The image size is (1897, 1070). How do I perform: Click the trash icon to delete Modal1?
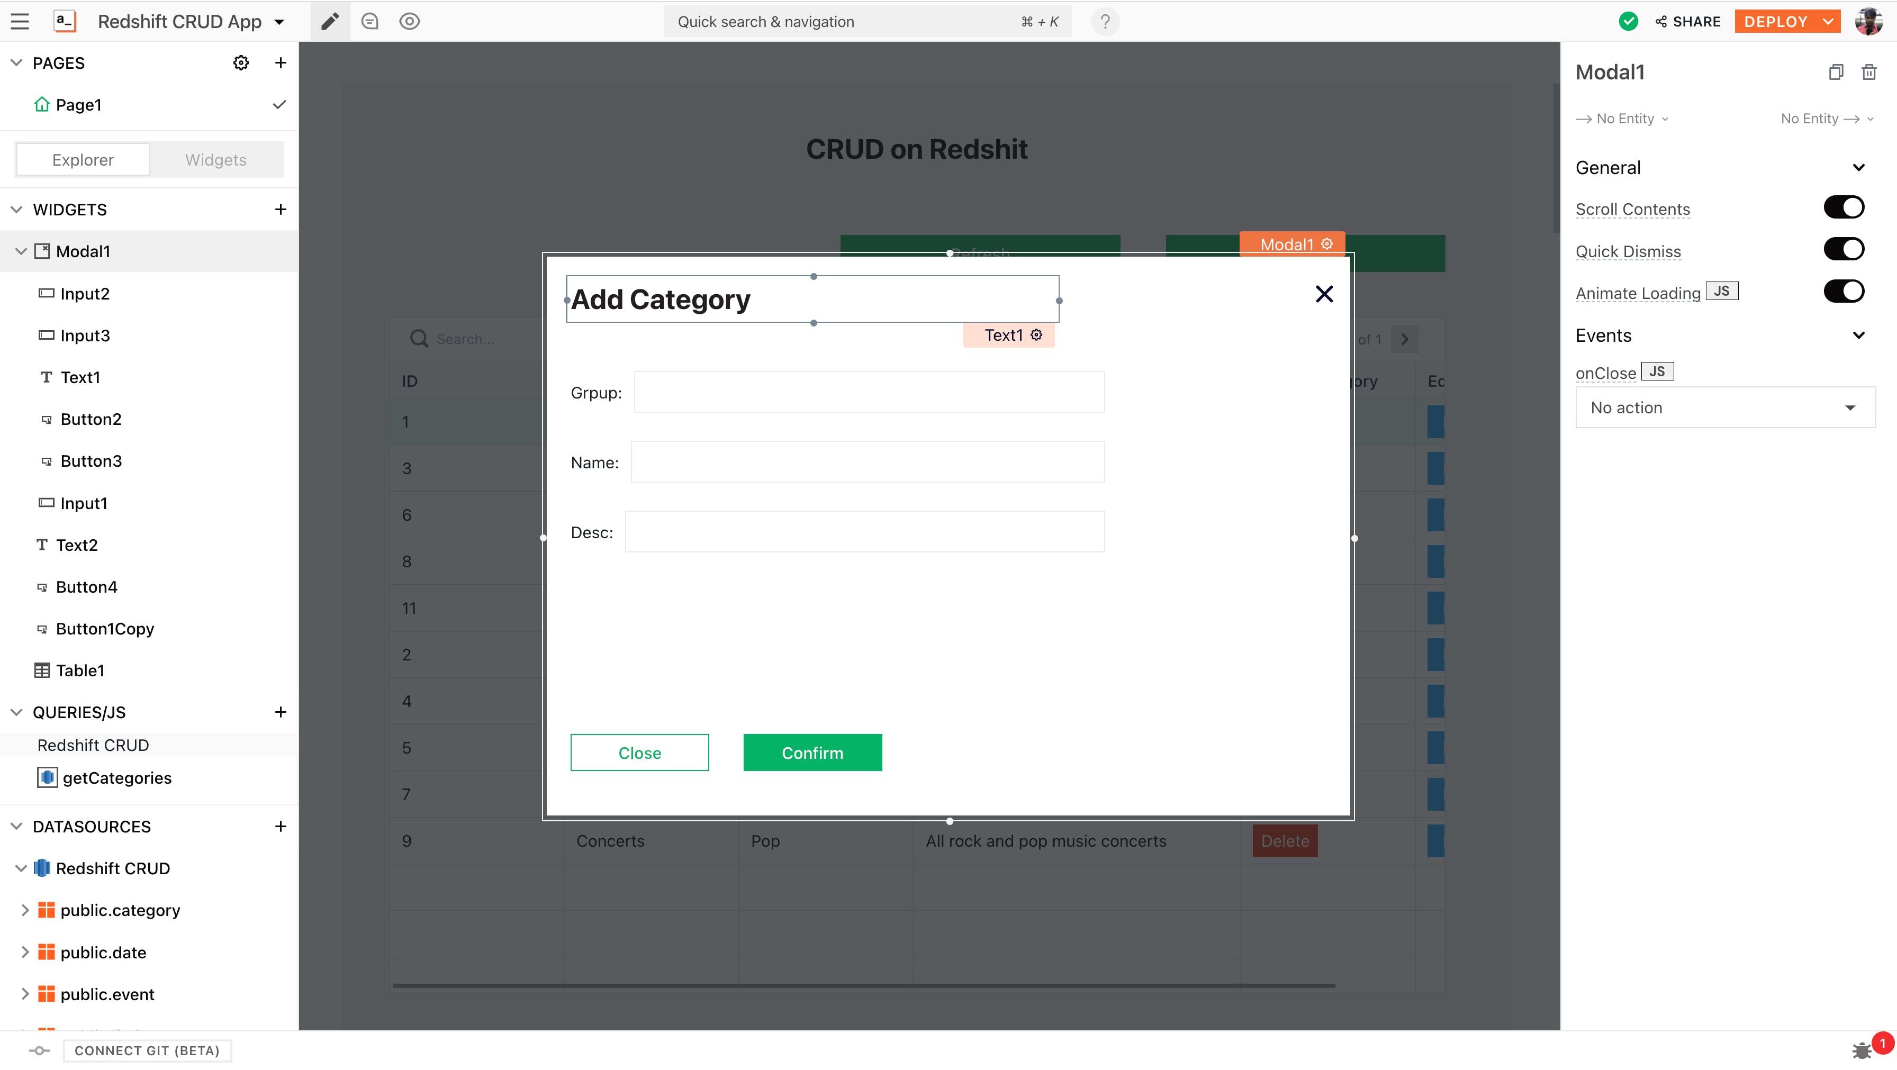point(1868,72)
